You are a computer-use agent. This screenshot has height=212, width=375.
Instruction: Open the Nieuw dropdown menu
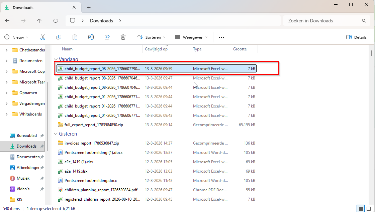click(16, 37)
